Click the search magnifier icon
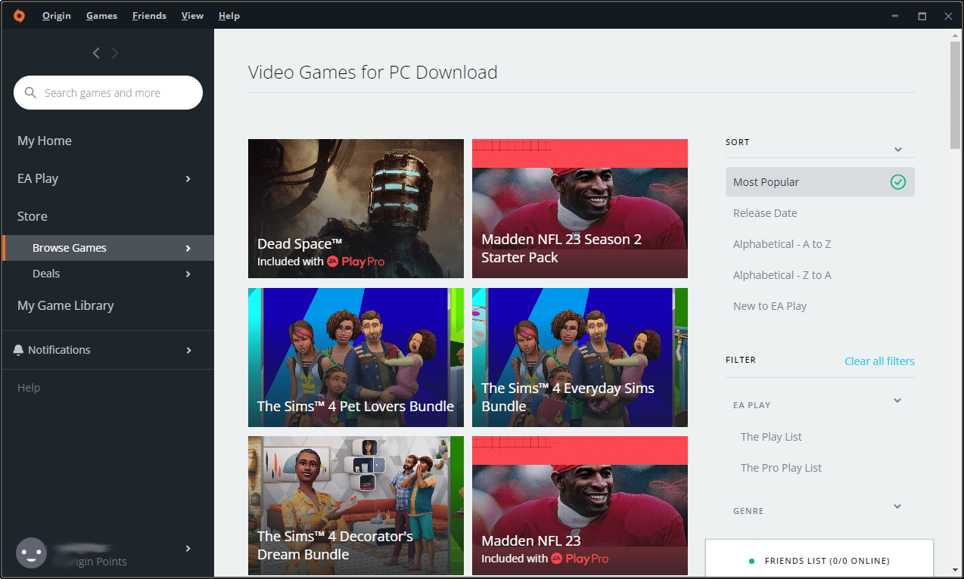964x579 pixels. [30, 93]
